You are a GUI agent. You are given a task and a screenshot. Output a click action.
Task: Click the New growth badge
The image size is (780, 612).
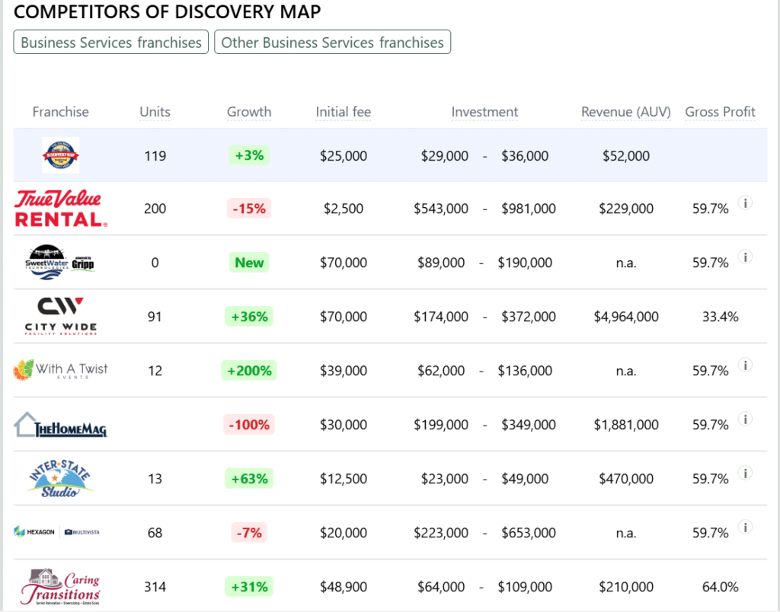pyautogui.click(x=249, y=262)
